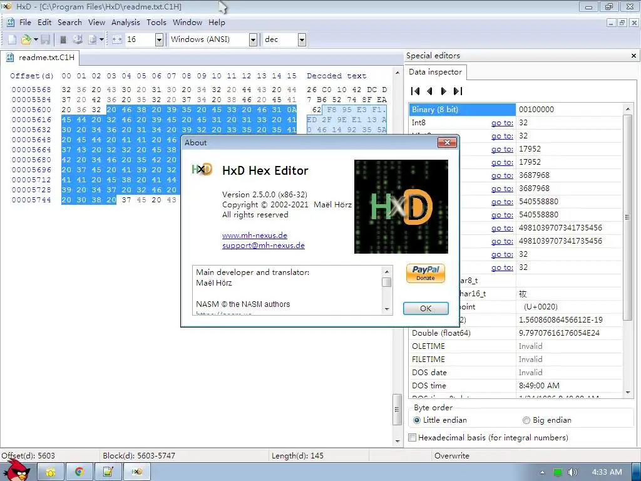Close the Special editors panel
The image size is (641, 481).
click(x=633, y=56)
